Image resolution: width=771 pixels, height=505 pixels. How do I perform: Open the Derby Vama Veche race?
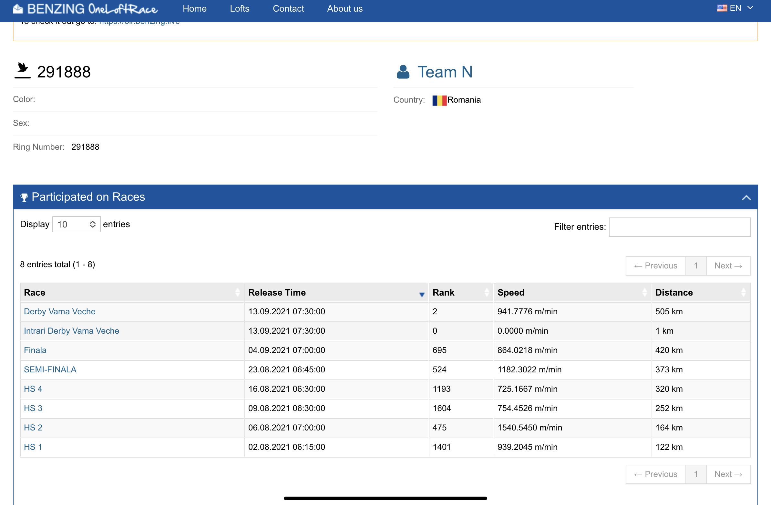pyautogui.click(x=60, y=312)
